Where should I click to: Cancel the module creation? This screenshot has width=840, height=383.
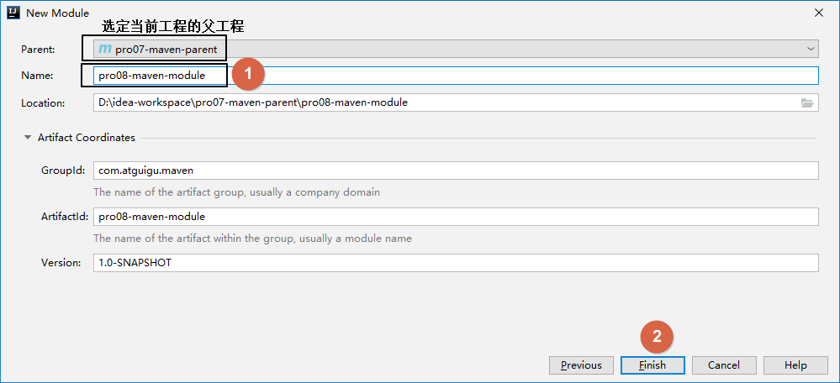pyautogui.click(x=723, y=365)
